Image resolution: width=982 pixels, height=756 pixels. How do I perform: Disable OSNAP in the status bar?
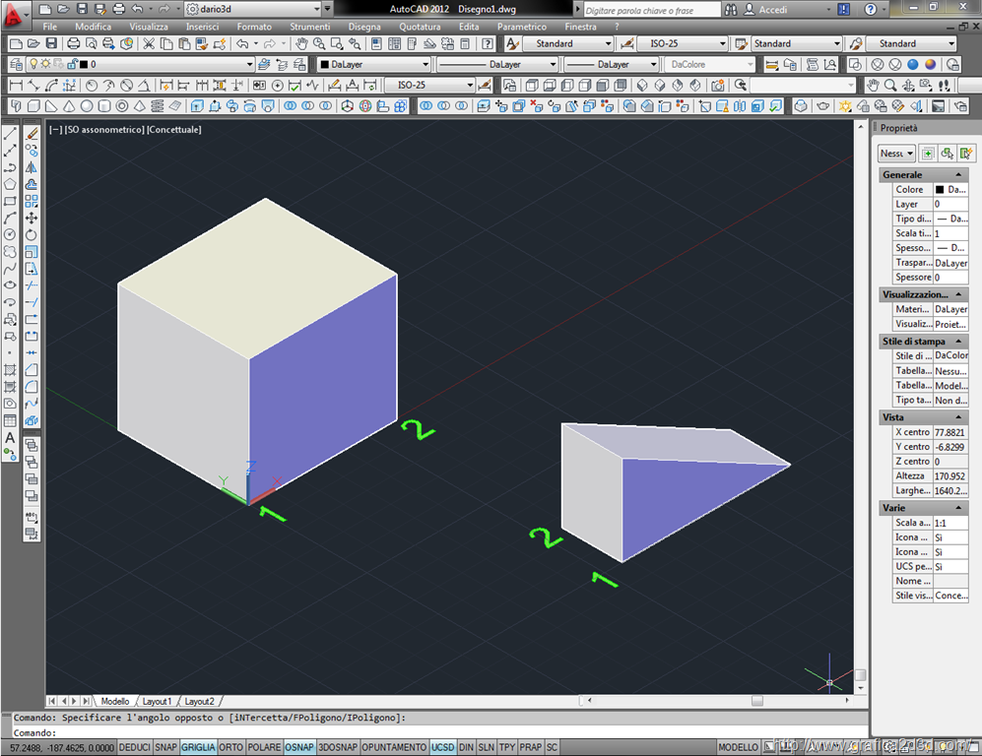click(299, 747)
